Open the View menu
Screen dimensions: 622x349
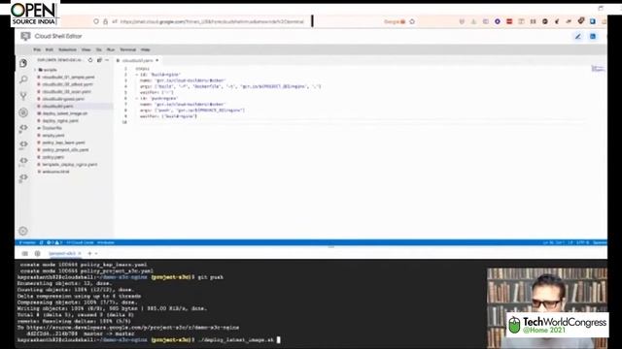pyautogui.click(x=86, y=49)
